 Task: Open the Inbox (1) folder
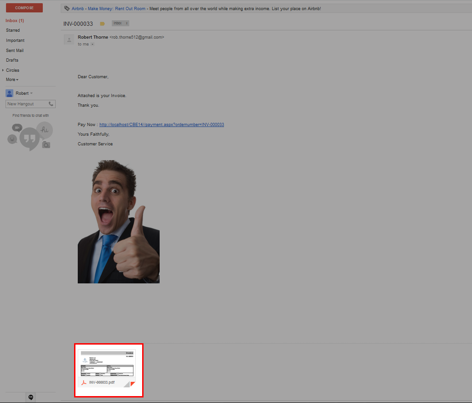point(15,21)
